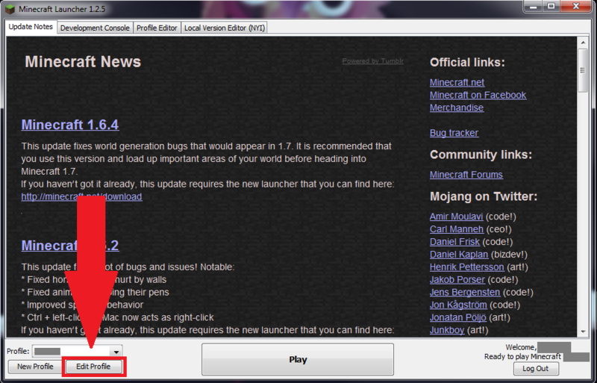Open the Profile Editor tab
The height and width of the screenshot is (383, 597).
(x=157, y=28)
